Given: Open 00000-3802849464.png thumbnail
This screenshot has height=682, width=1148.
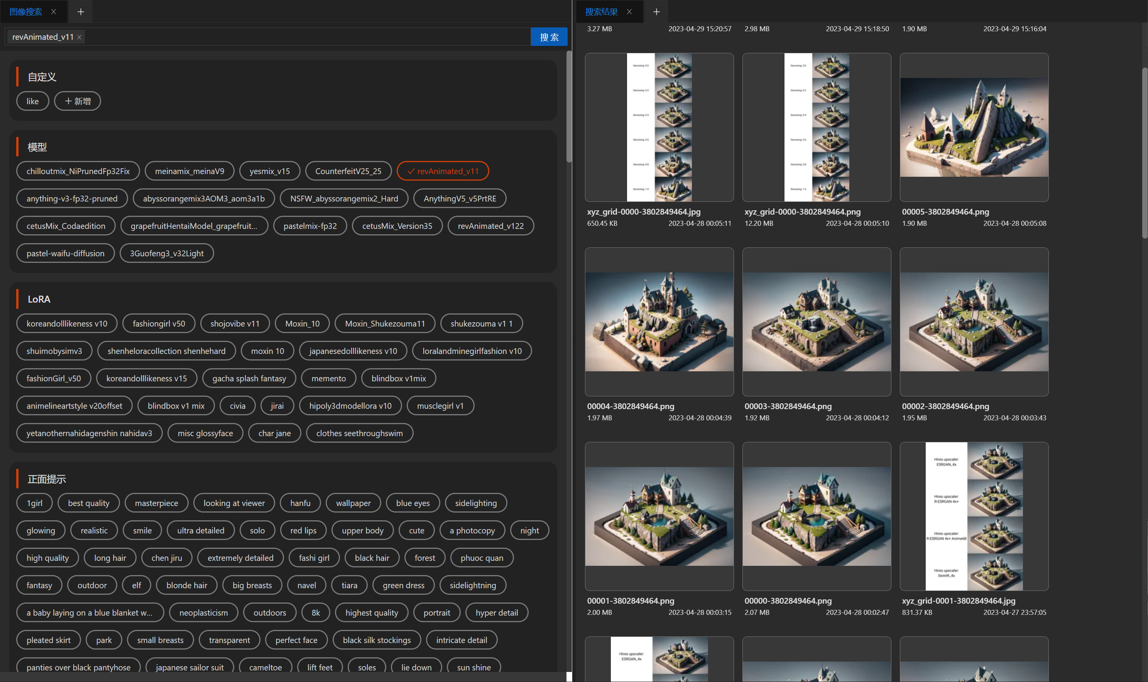Looking at the screenshot, I should [x=817, y=516].
